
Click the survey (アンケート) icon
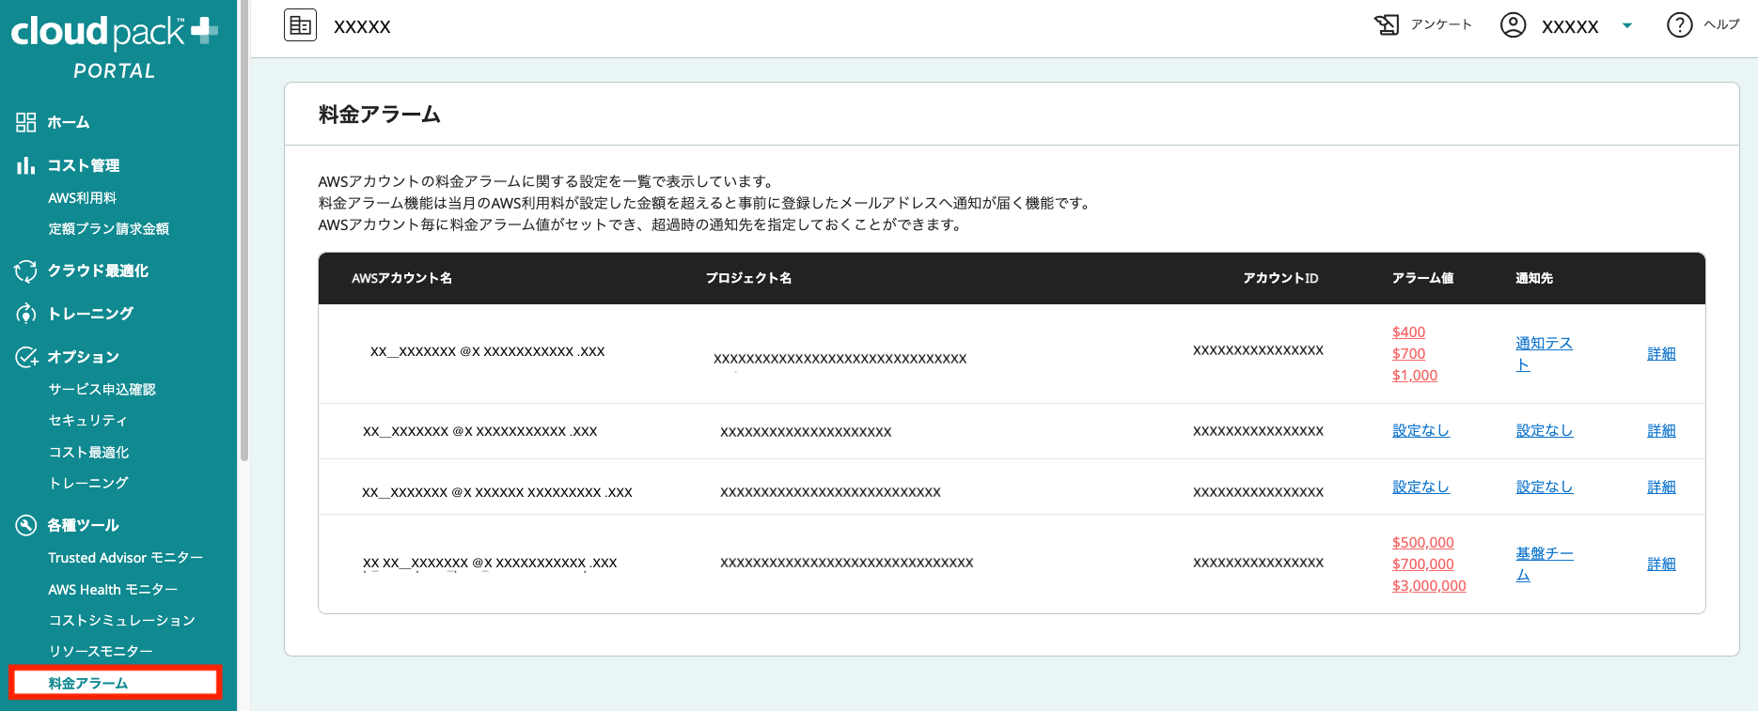(x=1387, y=24)
